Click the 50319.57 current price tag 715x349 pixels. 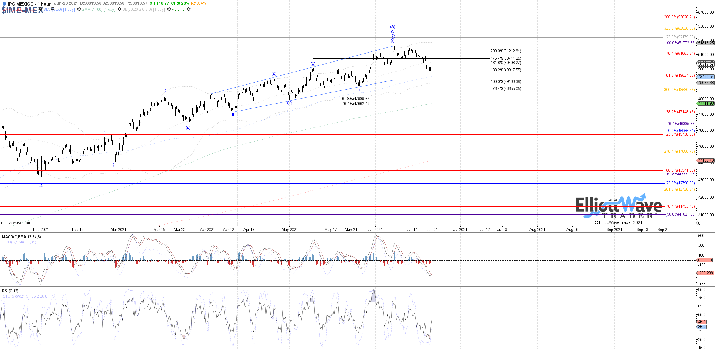click(706, 65)
